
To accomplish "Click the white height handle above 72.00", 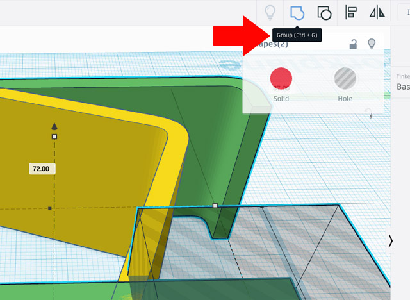I will click(x=54, y=137).
